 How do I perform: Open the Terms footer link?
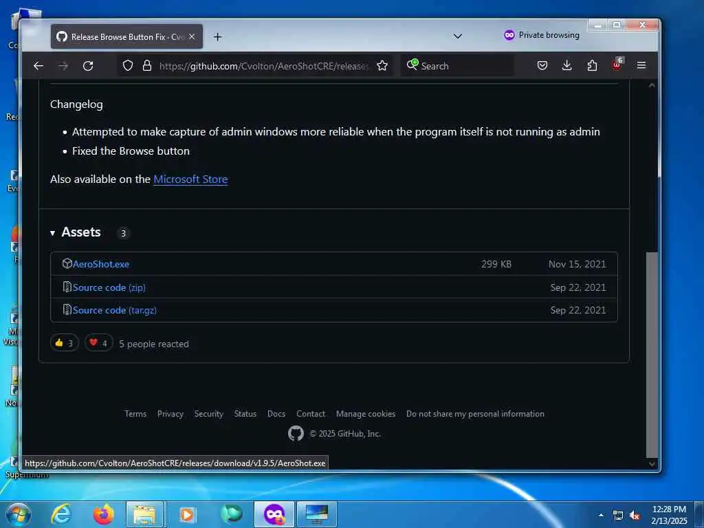tap(135, 414)
